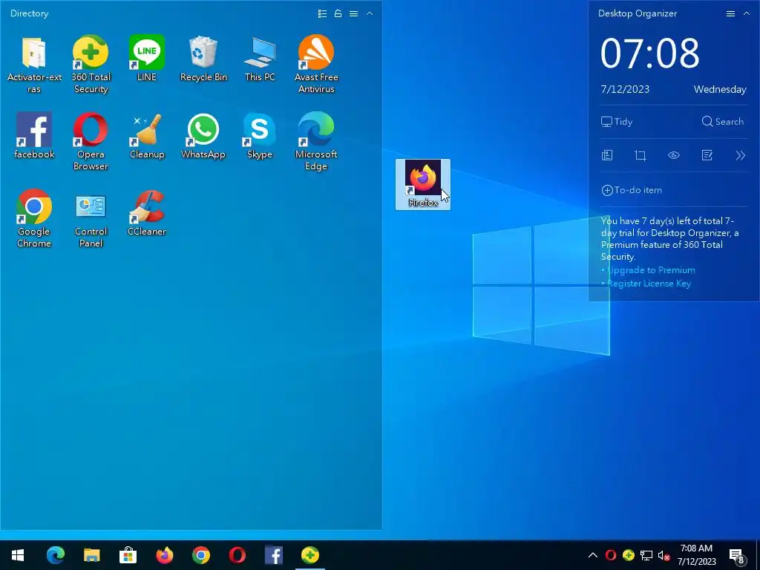Add a new To-do item
The width and height of the screenshot is (760, 570).
point(632,190)
